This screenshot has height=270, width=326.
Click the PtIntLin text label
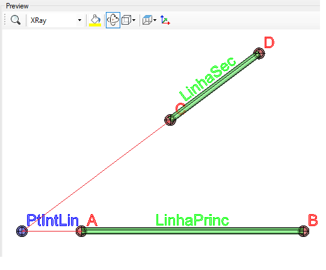(53, 220)
